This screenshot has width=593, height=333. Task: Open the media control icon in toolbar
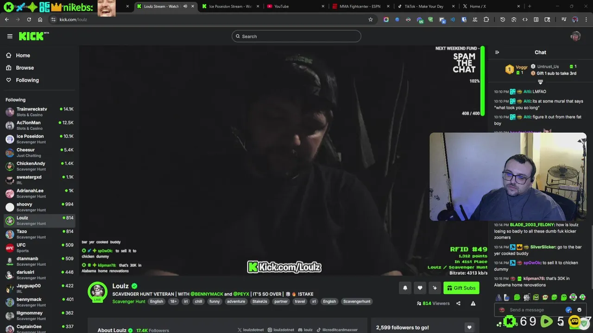click(x=564, y=19)
